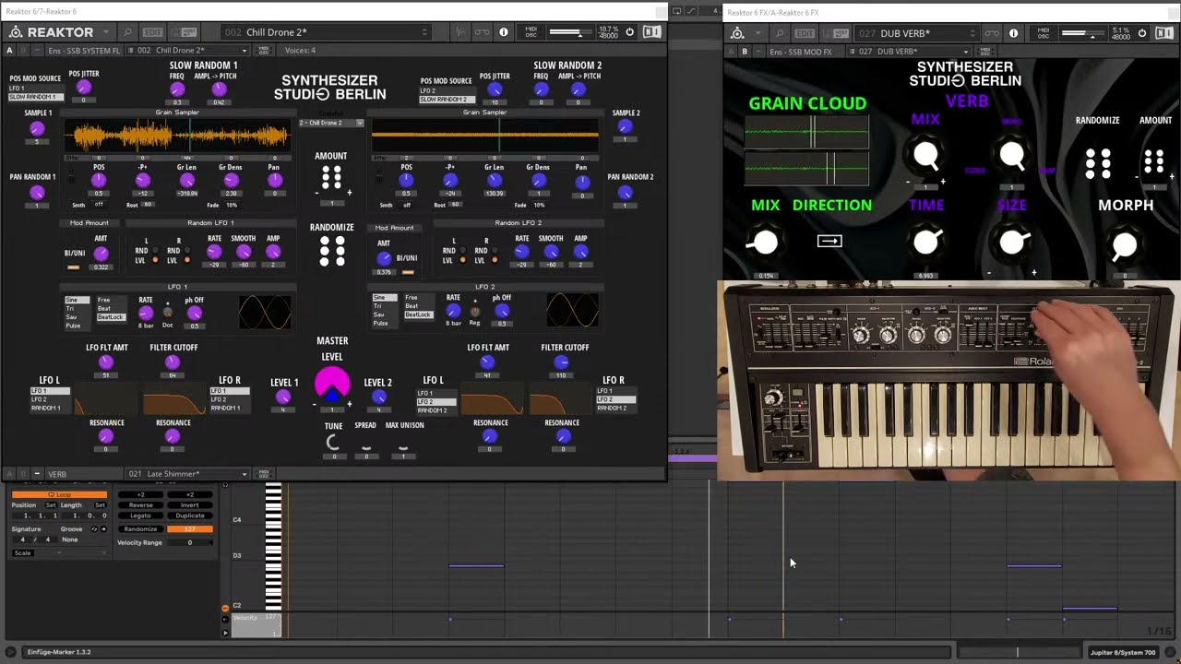Click the upper GRAIN CLOUD waveform display
The image size is (1181, 664).
(806, 133)
